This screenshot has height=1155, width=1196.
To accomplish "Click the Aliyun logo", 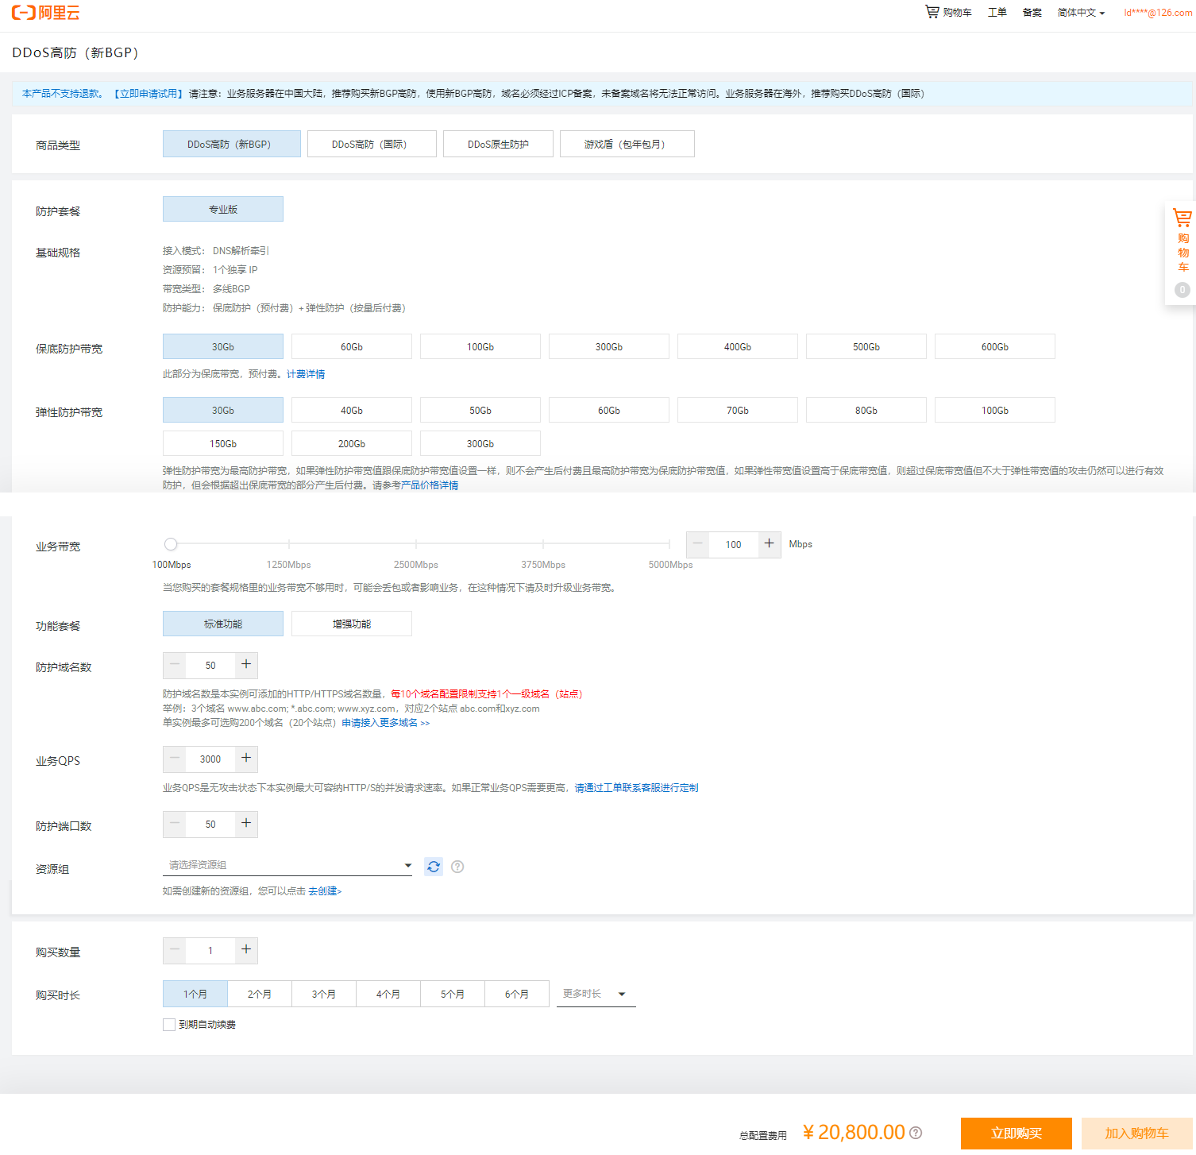I will [x=45, y=13].
